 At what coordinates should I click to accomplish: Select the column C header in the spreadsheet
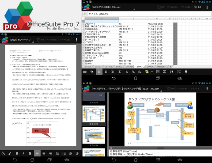pyautogui.click(x=157, y=19)
